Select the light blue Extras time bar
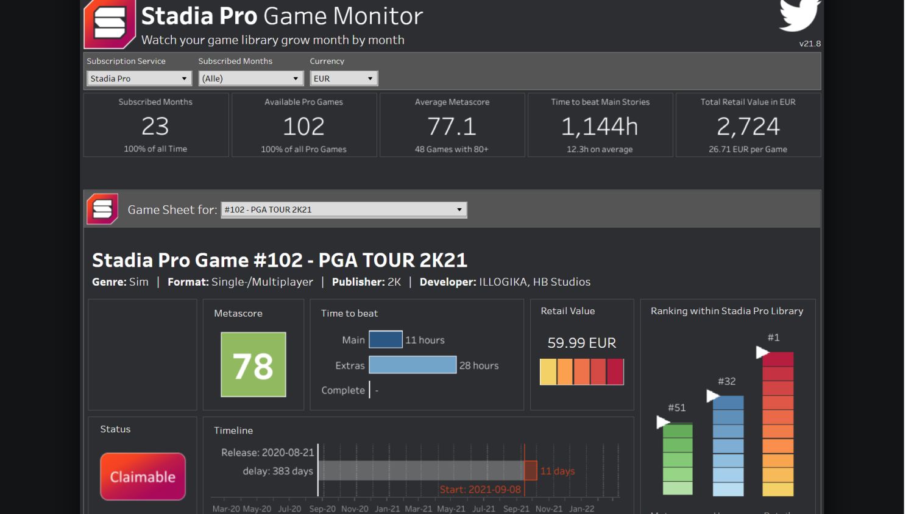The width and height of the screenshot is (914, 514). [x=413, y=365]
